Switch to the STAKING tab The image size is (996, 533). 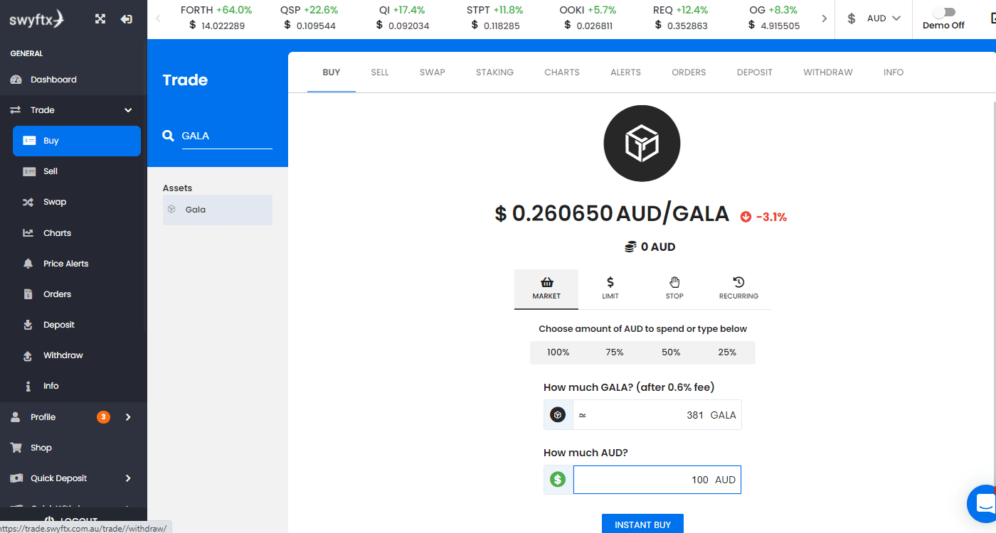coord(494,72)
